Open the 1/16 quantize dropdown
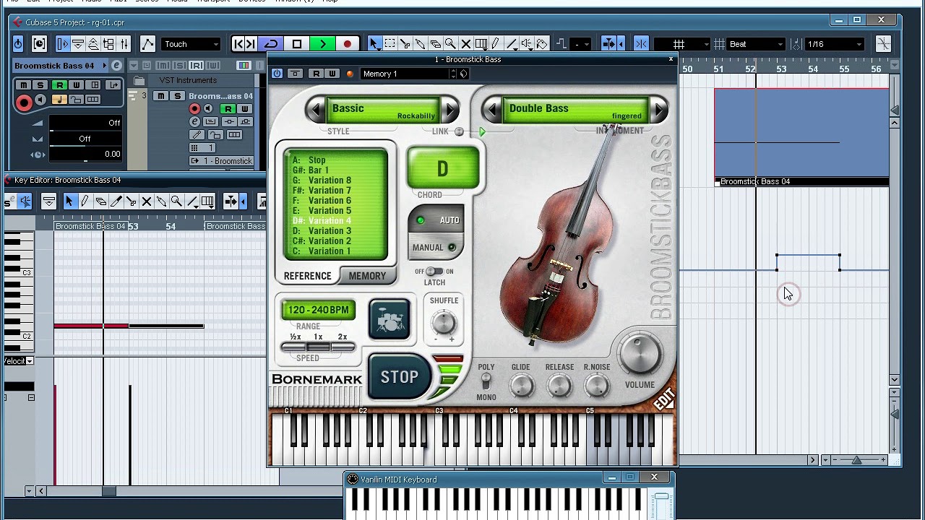Image resolution: width=925 pixels, height=520 pixels. click(835, 44)
